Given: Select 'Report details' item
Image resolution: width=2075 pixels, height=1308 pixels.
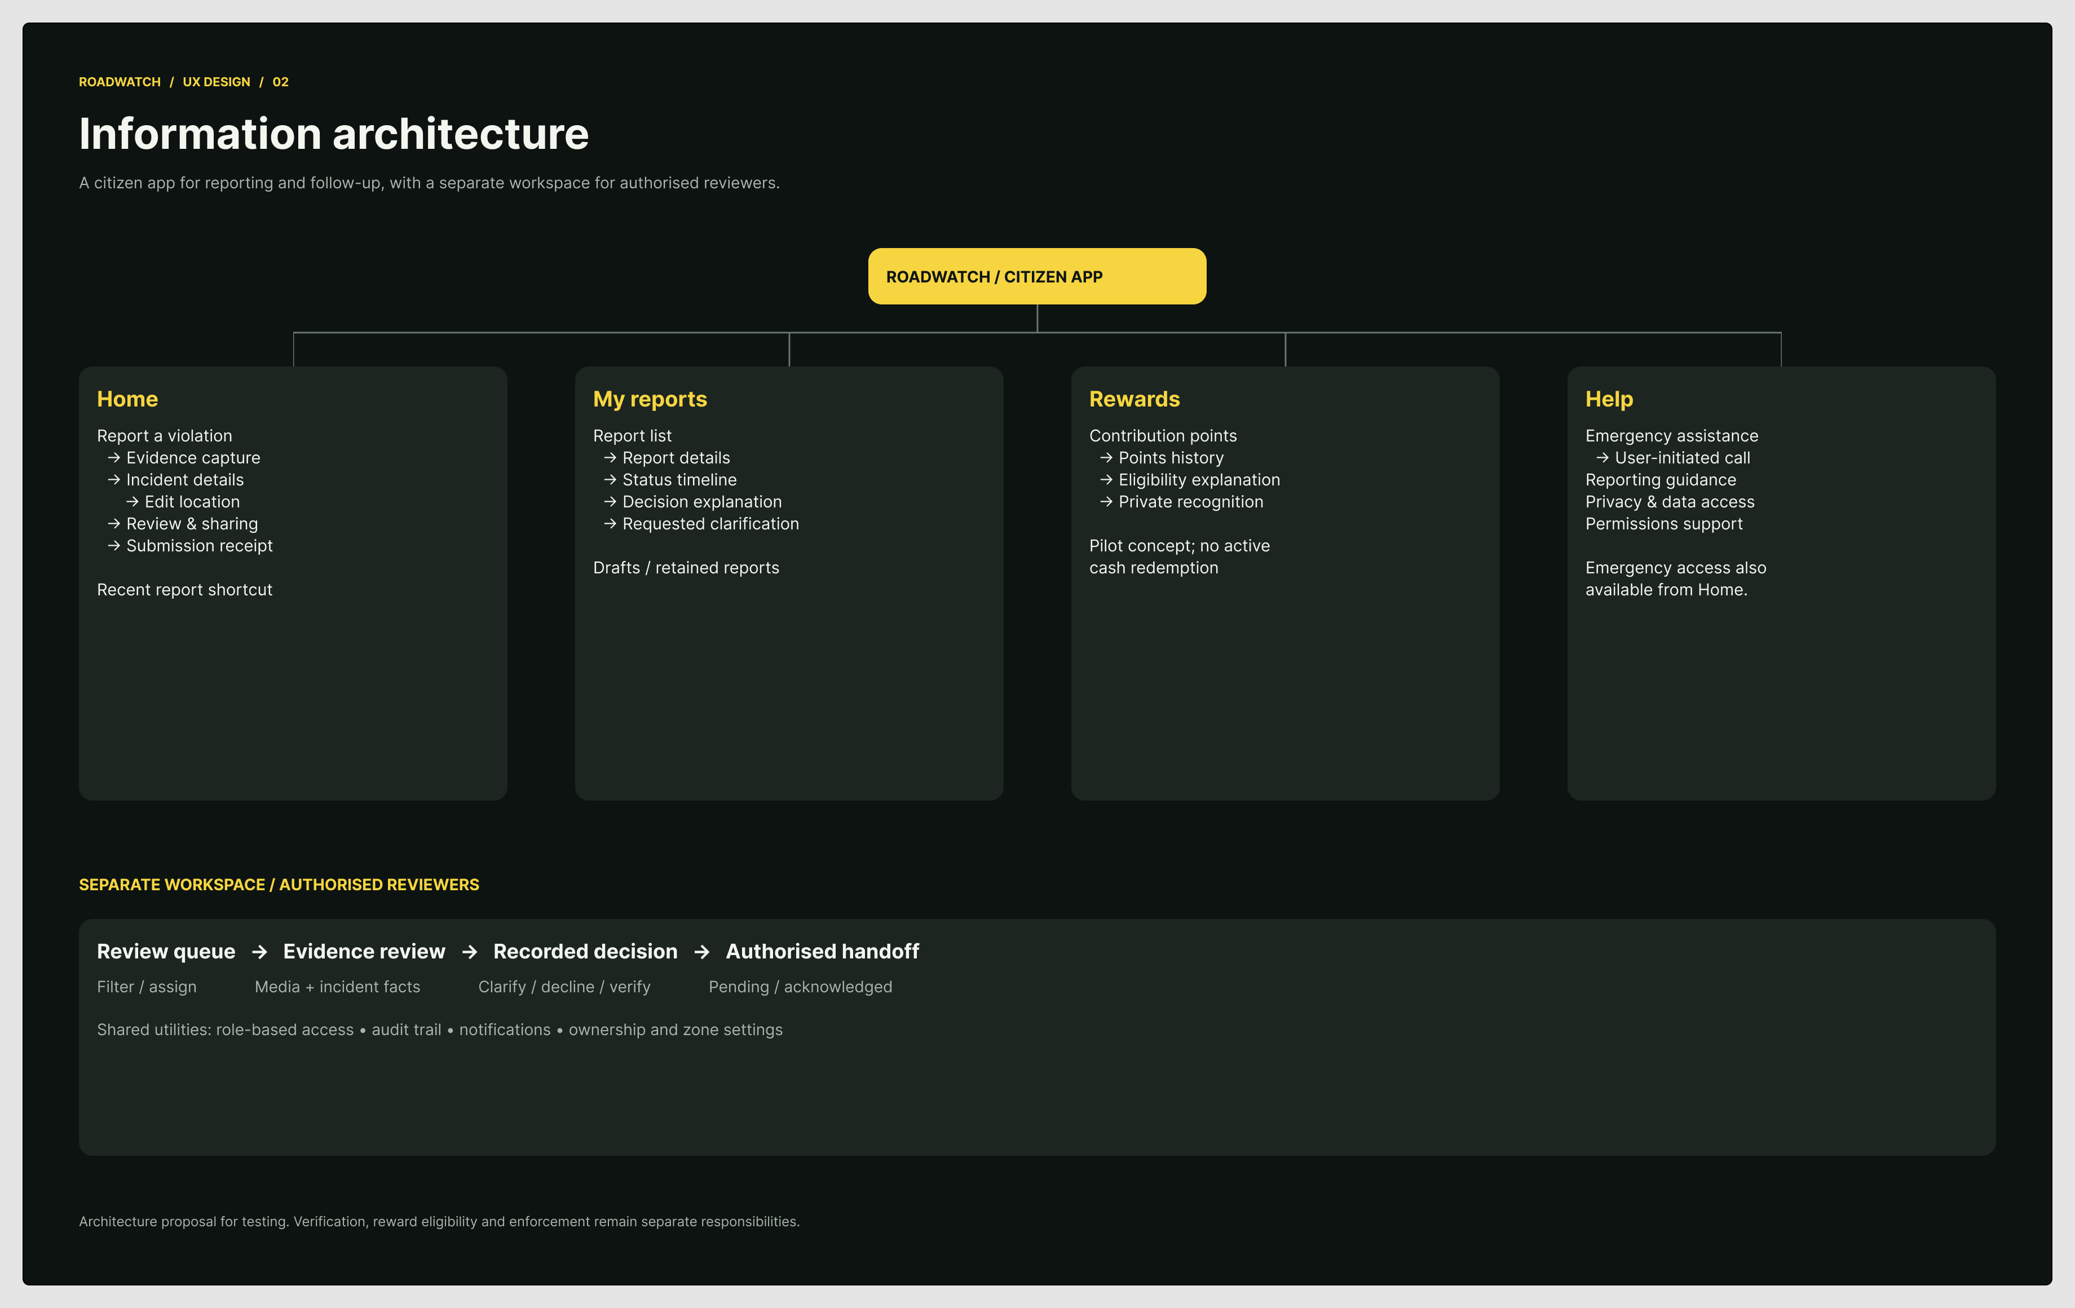Looking at the screenshot, I should pyautogui.click(x=677, y=458).
